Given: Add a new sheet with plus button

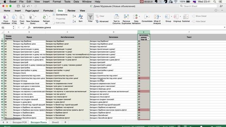Looking at the screenshot, I should tap(65, 122).
